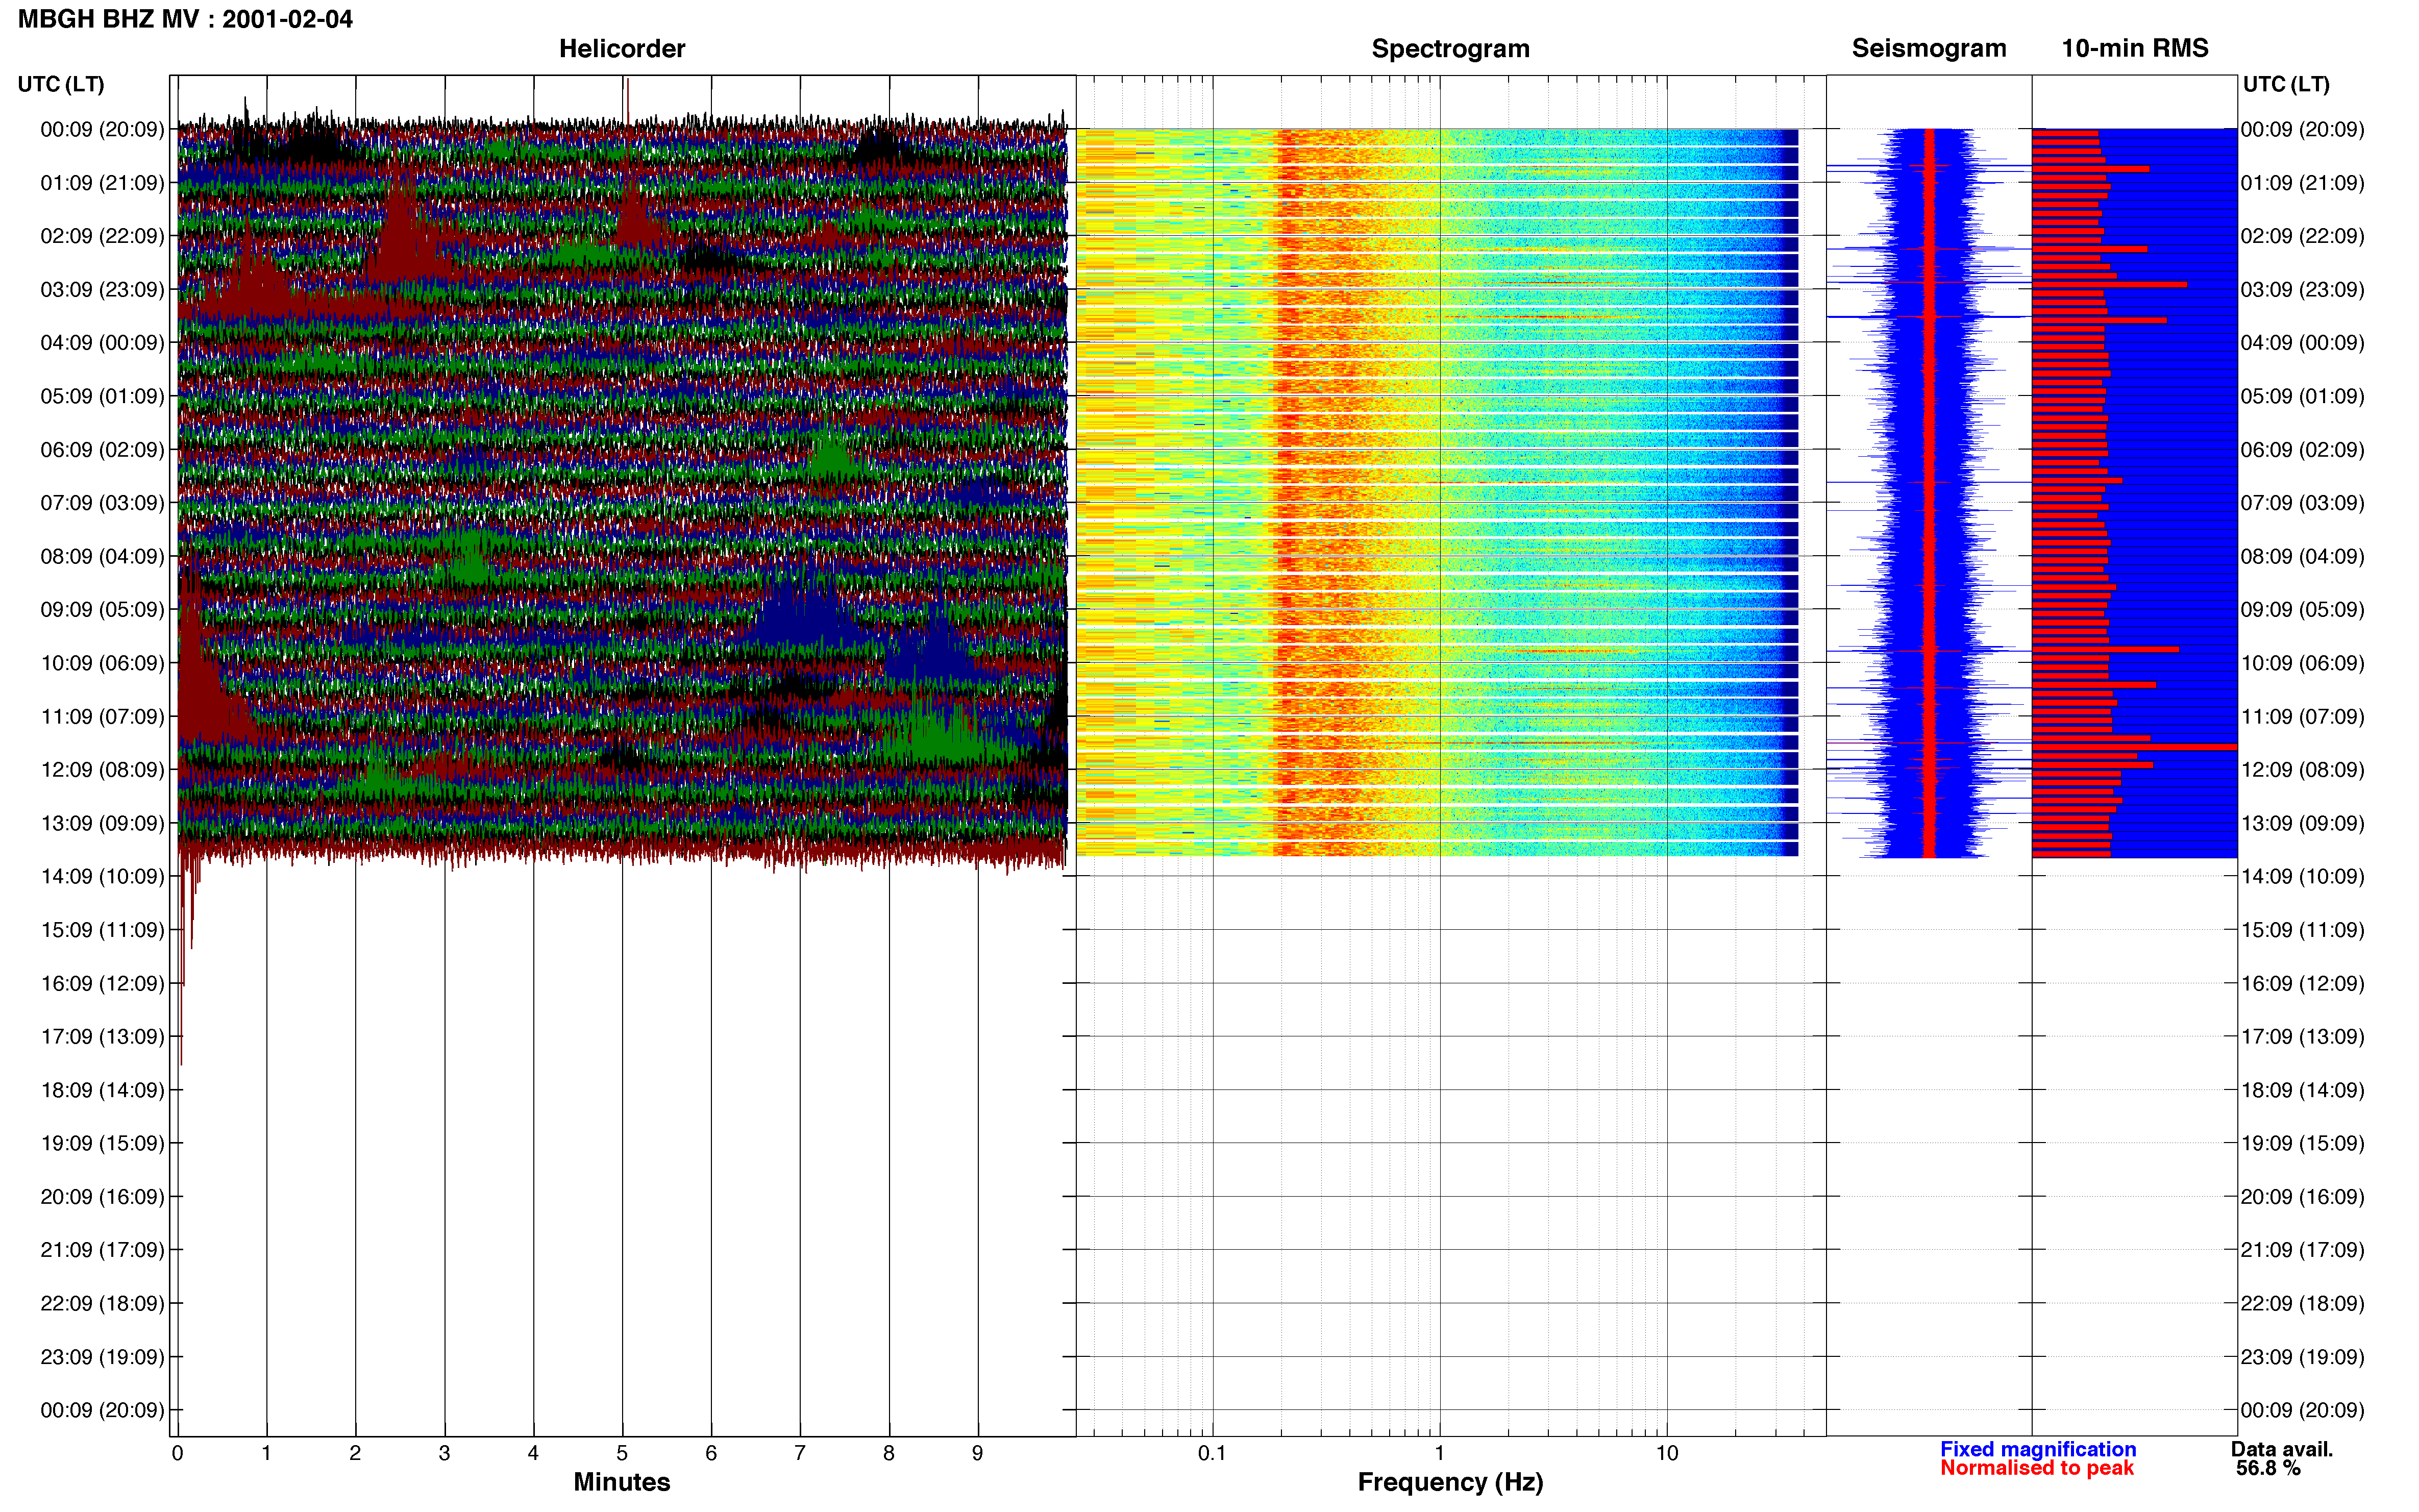The height and width of the screenshot is (1512, 2419).
Task: Click left time label '12:09 (08:09)'
Action: [102, 770]
